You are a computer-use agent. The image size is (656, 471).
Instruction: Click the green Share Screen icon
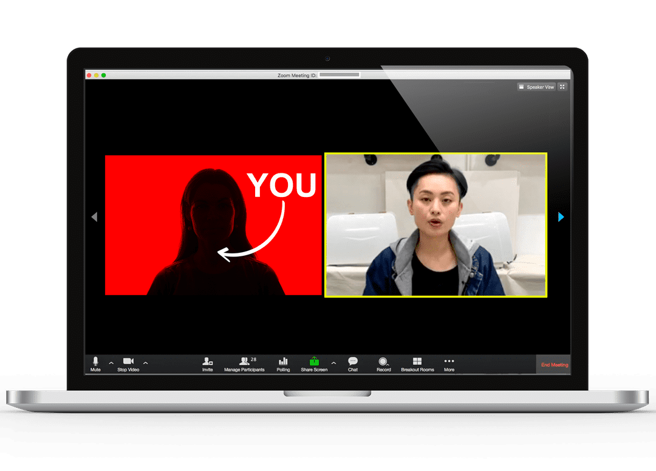click(x=314, y=361)
